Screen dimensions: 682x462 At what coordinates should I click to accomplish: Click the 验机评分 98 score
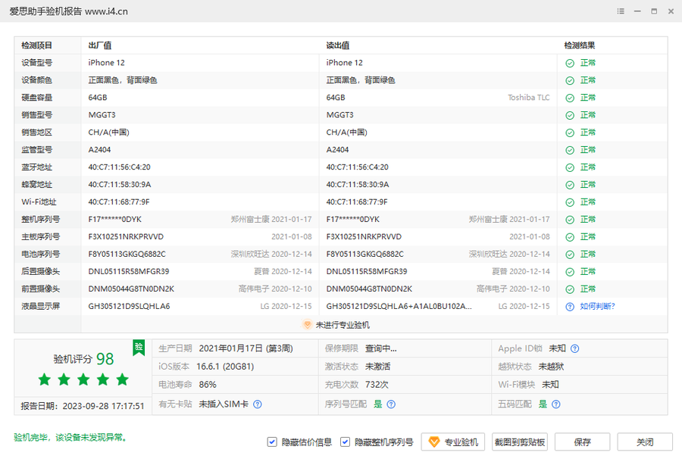83,359
